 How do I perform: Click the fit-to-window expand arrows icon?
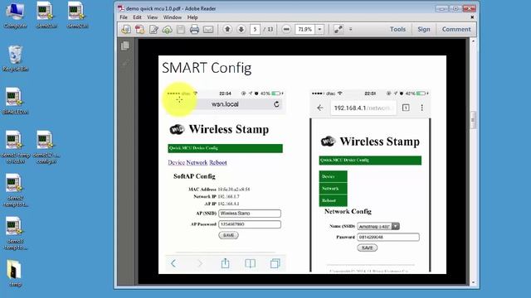point(338,30)
